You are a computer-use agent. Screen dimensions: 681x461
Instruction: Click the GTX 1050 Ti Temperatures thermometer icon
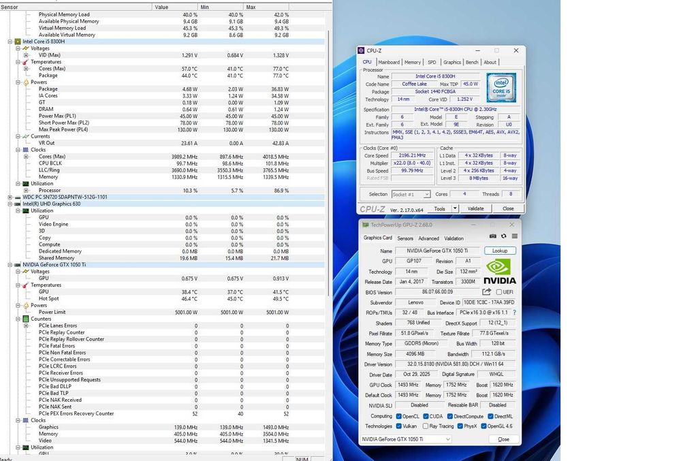tap(26, 285)
